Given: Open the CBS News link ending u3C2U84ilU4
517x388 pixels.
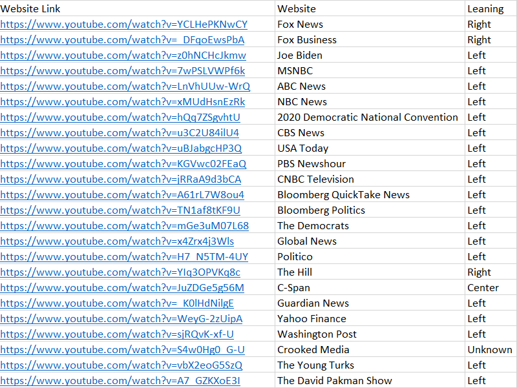Looking at the screenshot, I should pos(120,133).
